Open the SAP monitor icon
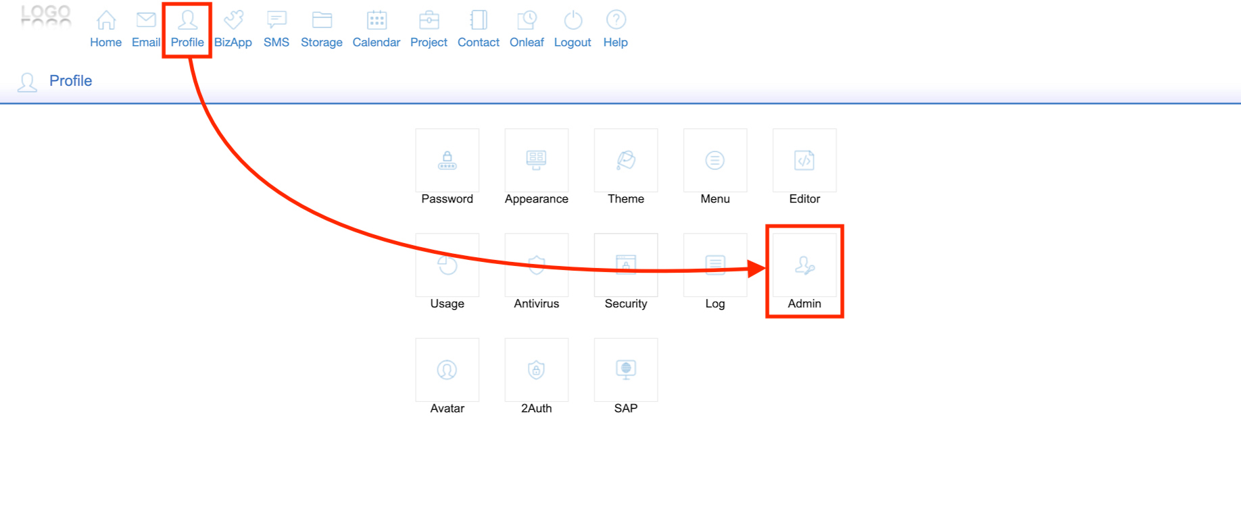 [x=625, y=370]
